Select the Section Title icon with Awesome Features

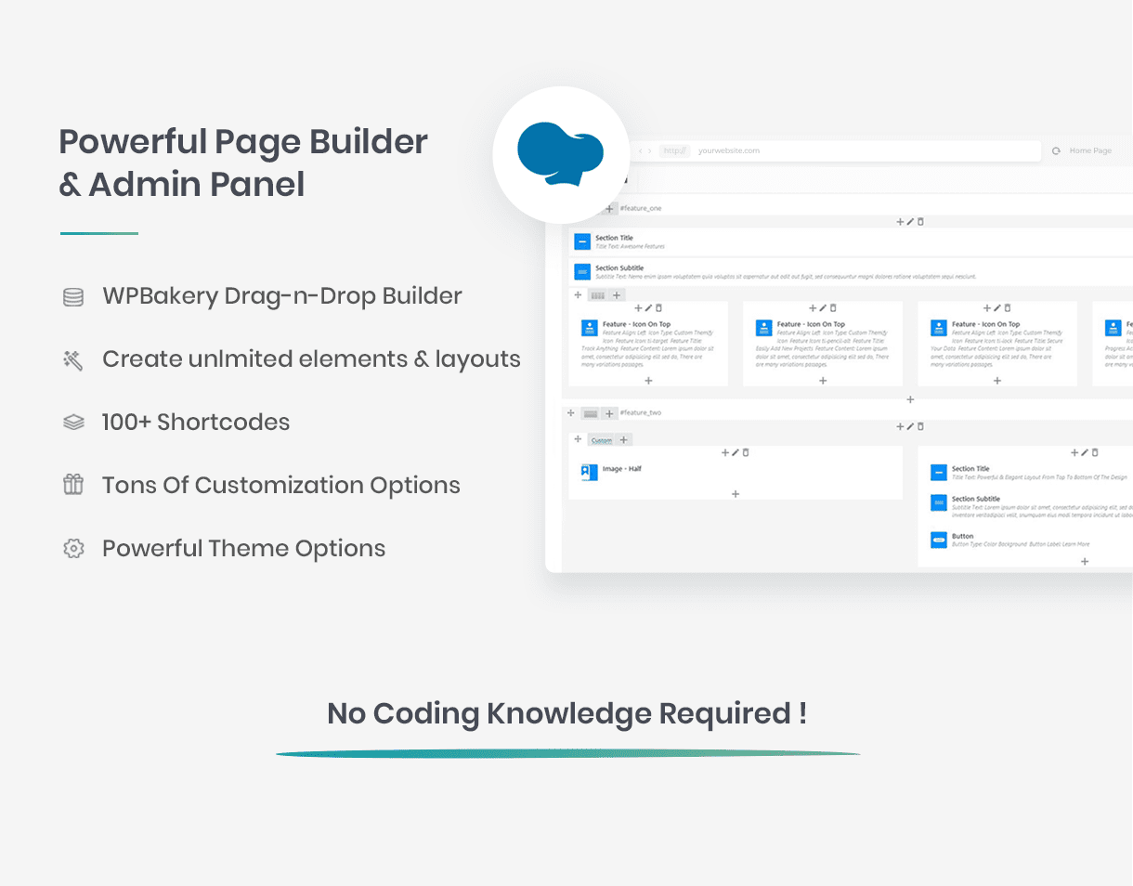point(582,241)
